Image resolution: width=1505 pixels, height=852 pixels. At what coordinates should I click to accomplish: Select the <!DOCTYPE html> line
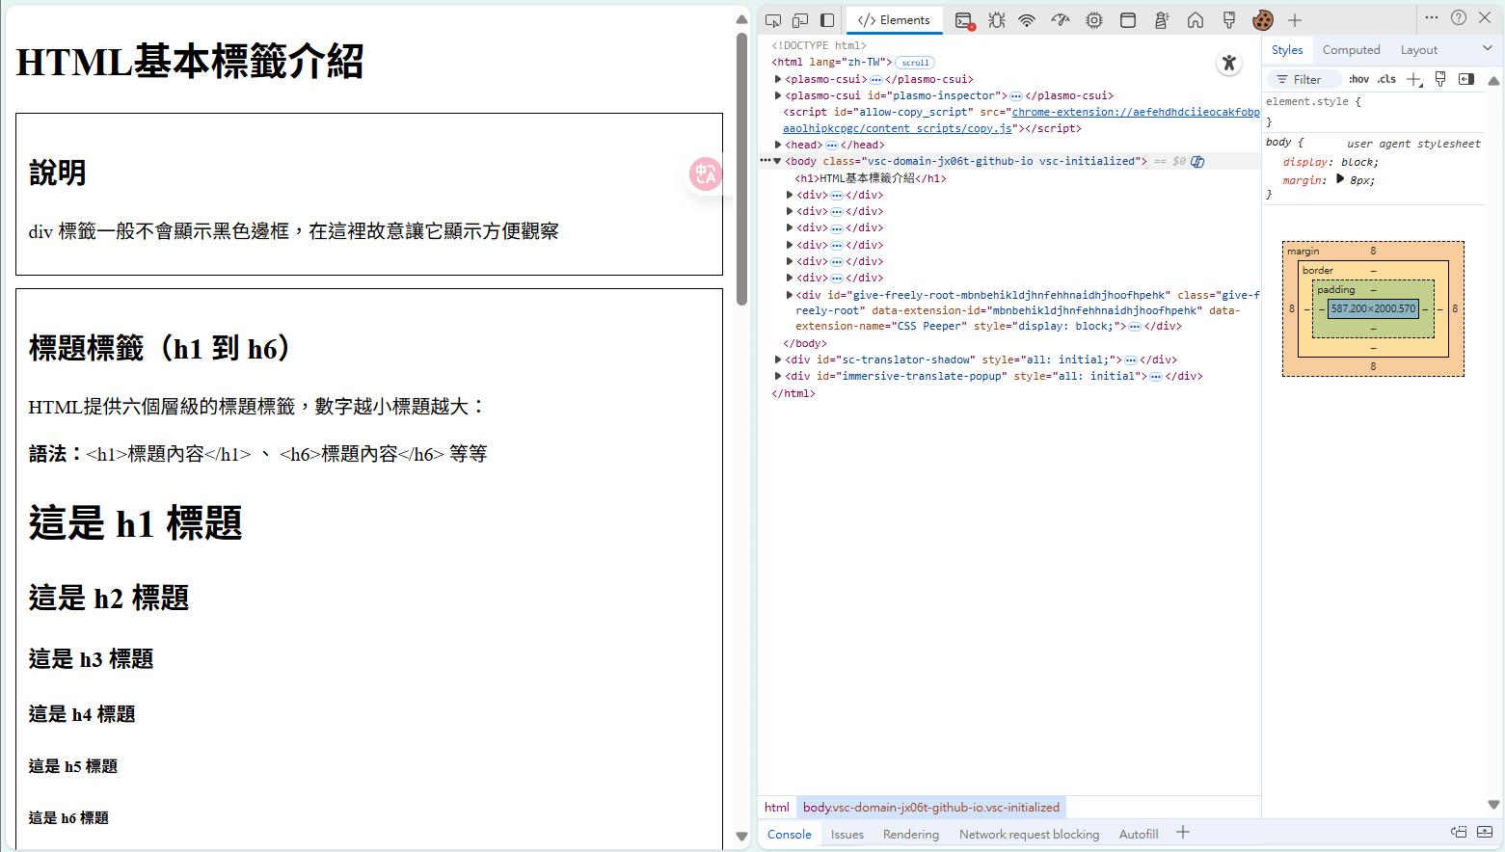tap(819, 45)
